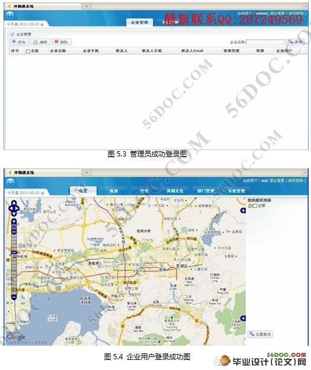The width and height of the screenshot is (311, 370).
Task: Focus the 企业名称 search input field
Action: 265,42
